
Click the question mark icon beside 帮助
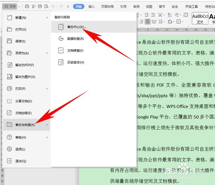[x=9, y=137]
